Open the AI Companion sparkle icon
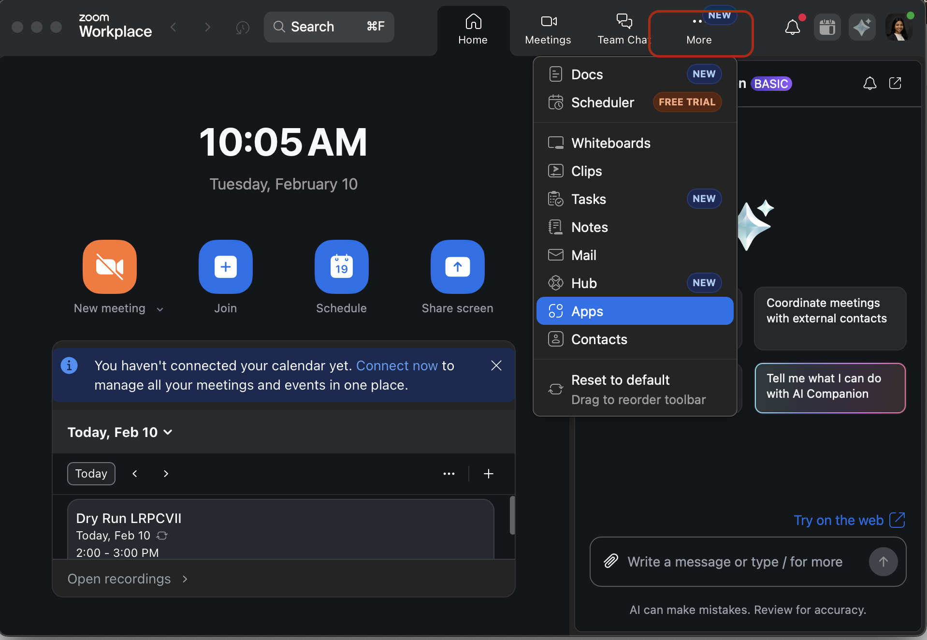 (x=862, y=27)
